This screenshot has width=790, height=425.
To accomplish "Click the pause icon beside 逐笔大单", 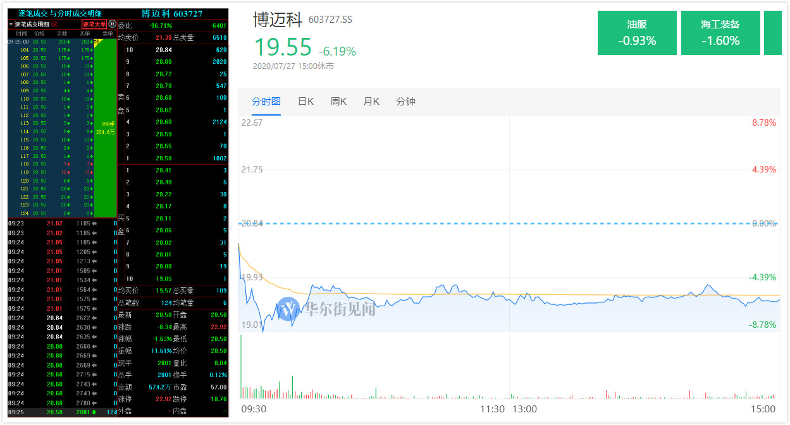I will pos(113,24).
